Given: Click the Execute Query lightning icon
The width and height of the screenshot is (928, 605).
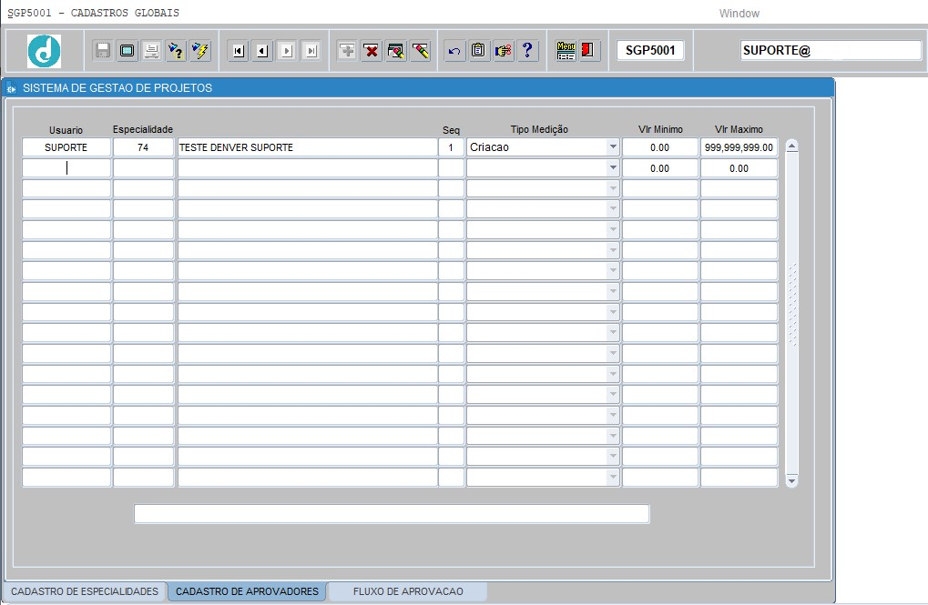Looking at the screenshot, I should pos(200,51).
